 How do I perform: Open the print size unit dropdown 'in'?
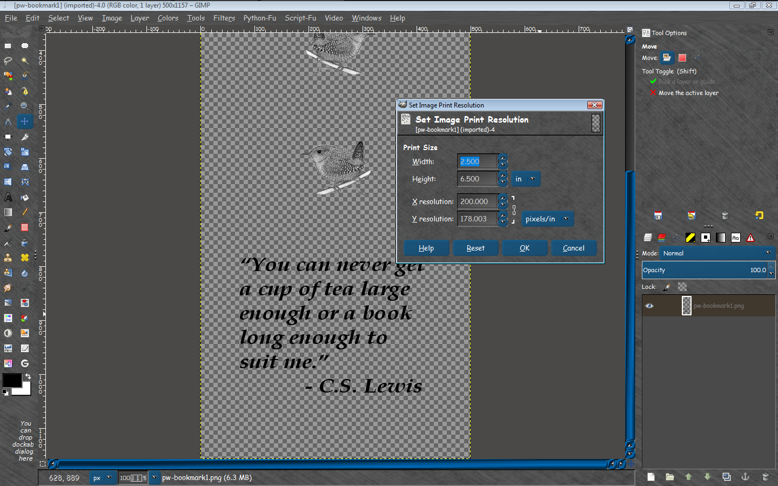coord(526,179)
